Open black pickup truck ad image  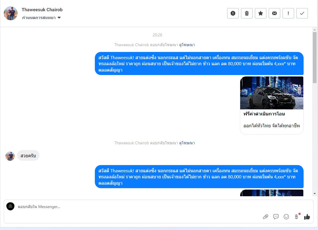272,93
